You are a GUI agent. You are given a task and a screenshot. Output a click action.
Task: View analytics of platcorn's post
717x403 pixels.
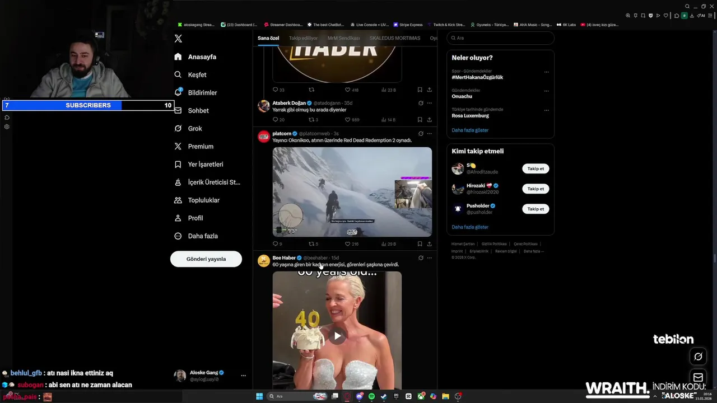click(x=389, y=244)
